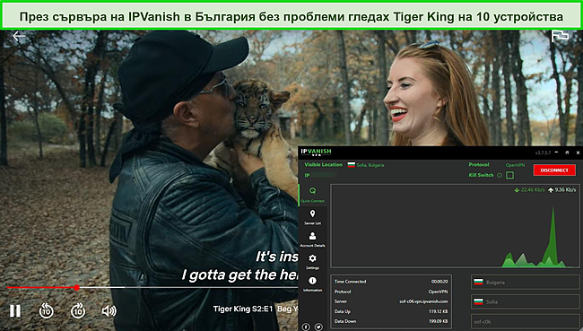Image resolution: width=583 pixels, height=331 pixels.
Task: Open Account Details in the IPVanish sidebar
Action: coord(312,240)
